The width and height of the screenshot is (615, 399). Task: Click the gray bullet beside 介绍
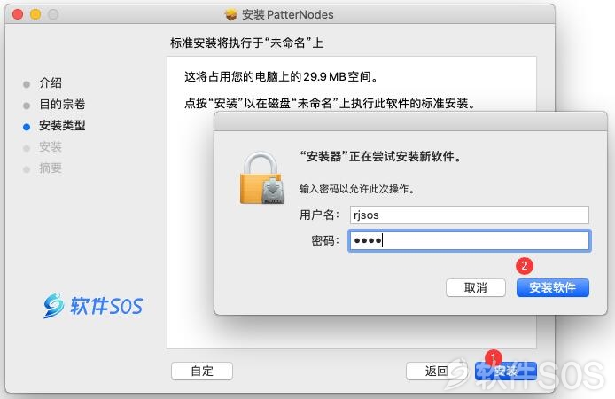point(27,84)
